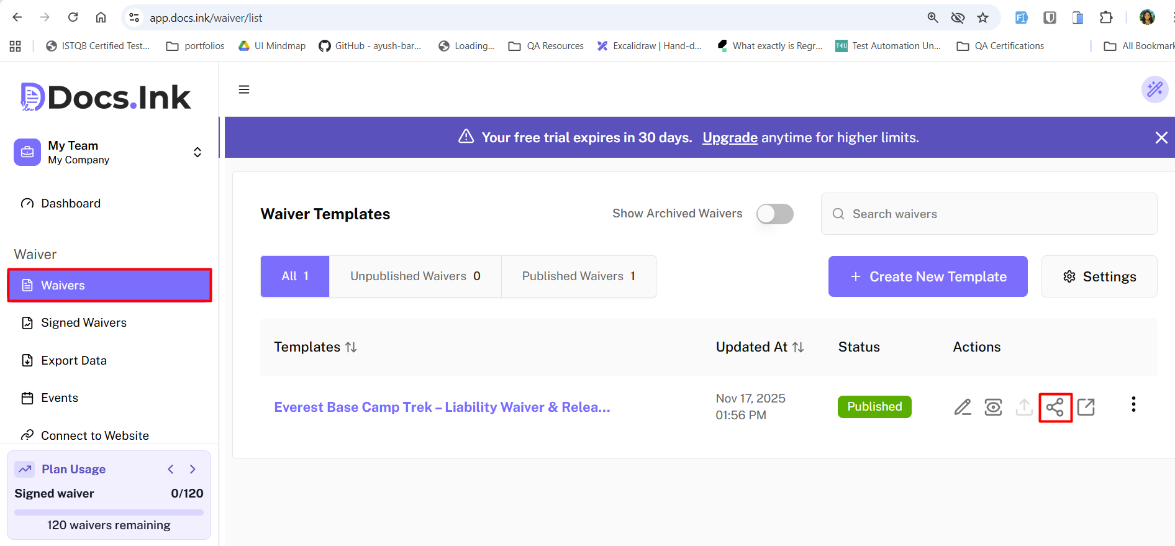Sort by Templates column arrows
Screen dimensions: 1175x546
[x=351, y=347]
